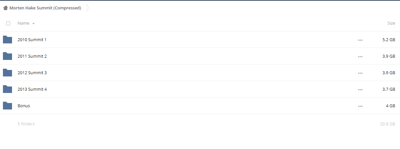Open more options for 2011 Summit 2

point(360,57)
